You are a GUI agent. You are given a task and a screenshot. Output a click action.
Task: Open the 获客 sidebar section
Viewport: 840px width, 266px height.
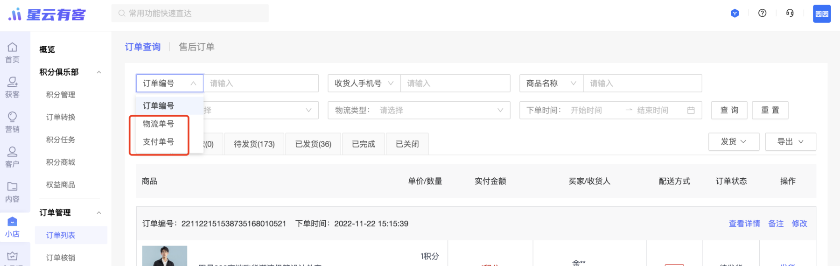tap(13, 87)
